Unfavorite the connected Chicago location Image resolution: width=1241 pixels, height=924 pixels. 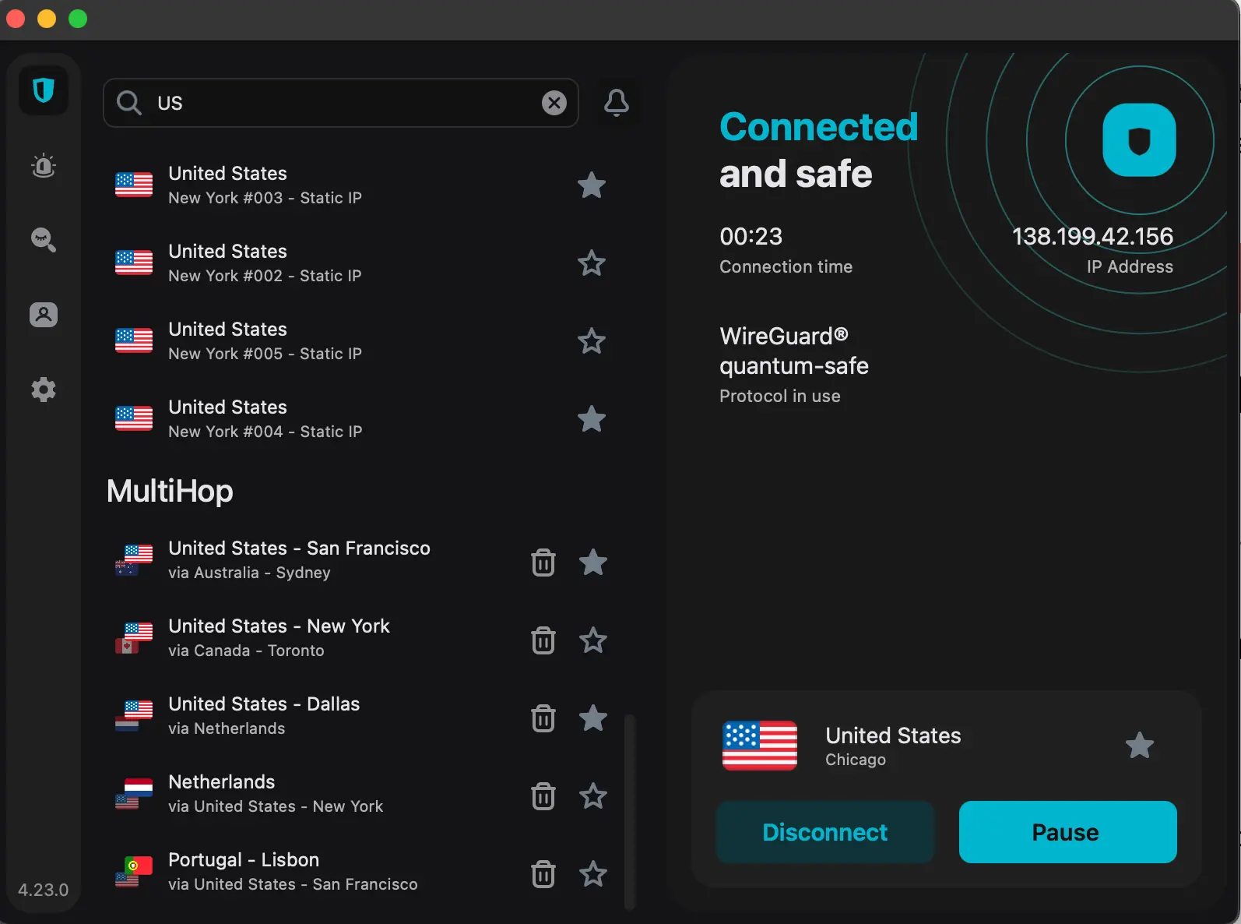coord(1140,746)
